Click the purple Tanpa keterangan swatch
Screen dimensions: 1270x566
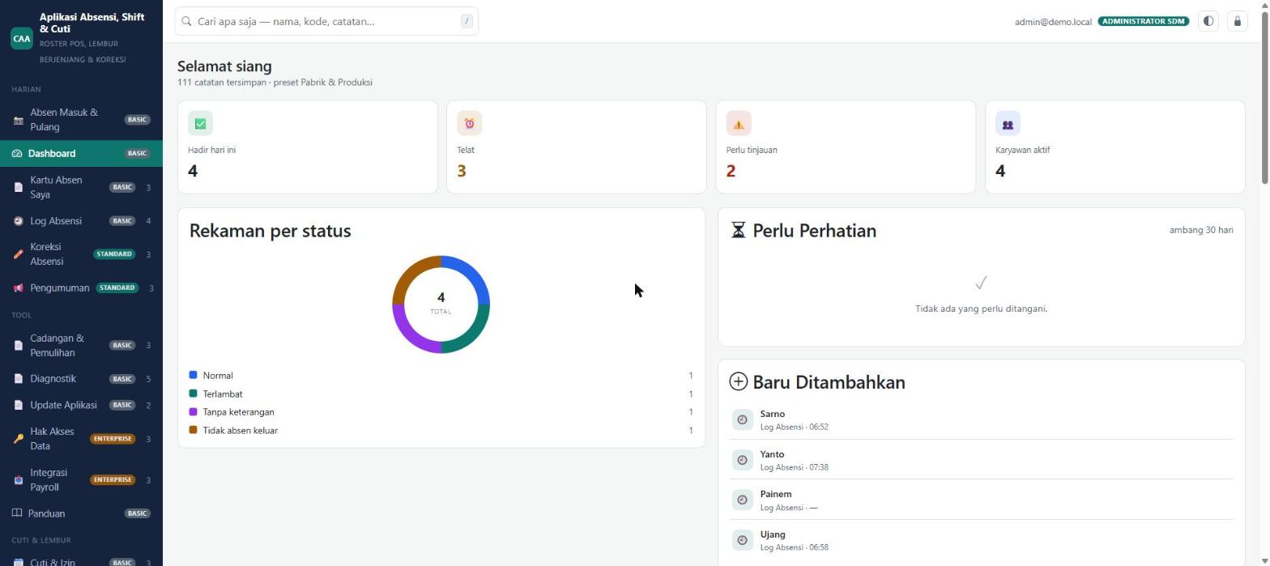tap(193, 411)
